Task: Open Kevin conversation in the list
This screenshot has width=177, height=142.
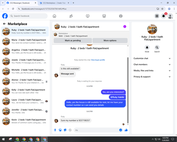Action: click(25, 121)
